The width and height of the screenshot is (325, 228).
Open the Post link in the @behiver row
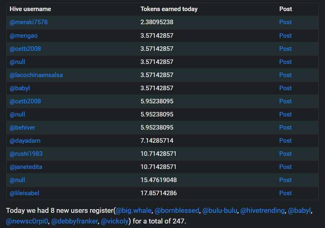286,128
